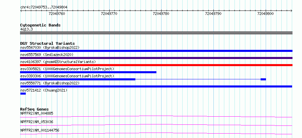302x138 pixels.
Task: Click the chr4:72049753..72049804 coordinate label
Action: pos(44,7)
